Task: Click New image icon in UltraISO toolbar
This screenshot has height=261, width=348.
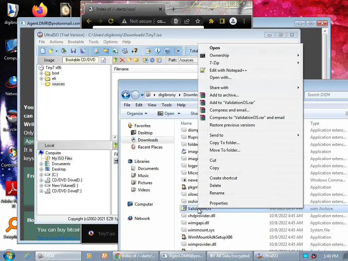Action: pos(43,51)
